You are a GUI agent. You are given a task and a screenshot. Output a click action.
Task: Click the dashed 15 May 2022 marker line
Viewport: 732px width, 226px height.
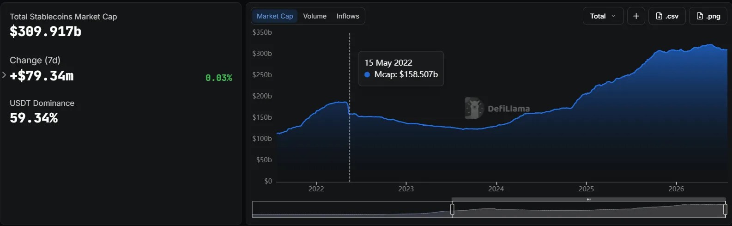[x=350, y=107]
